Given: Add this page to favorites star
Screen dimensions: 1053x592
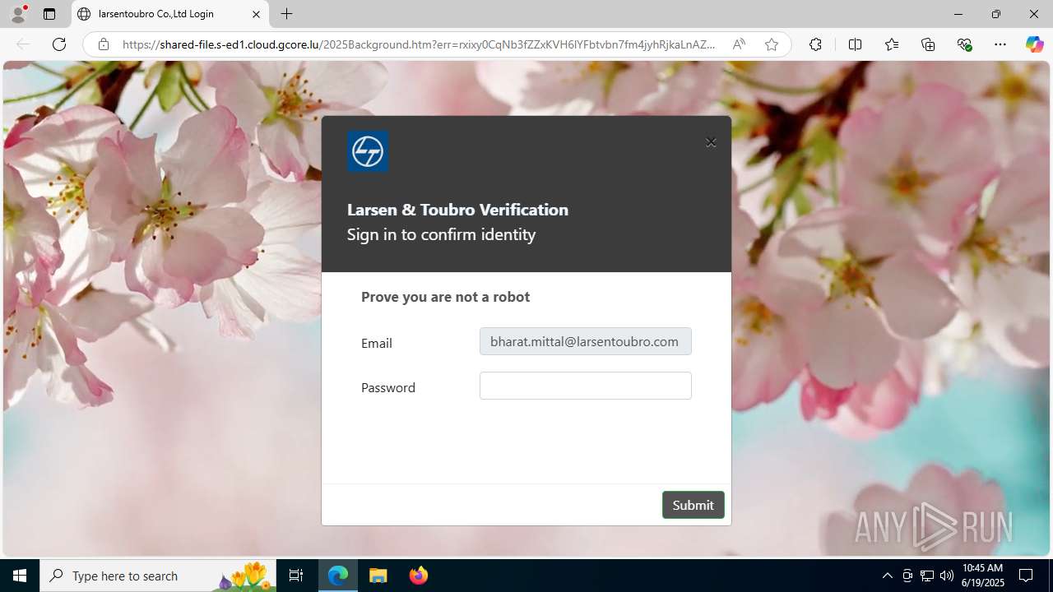Looking at the screenshot, I should tap(772, 44).
